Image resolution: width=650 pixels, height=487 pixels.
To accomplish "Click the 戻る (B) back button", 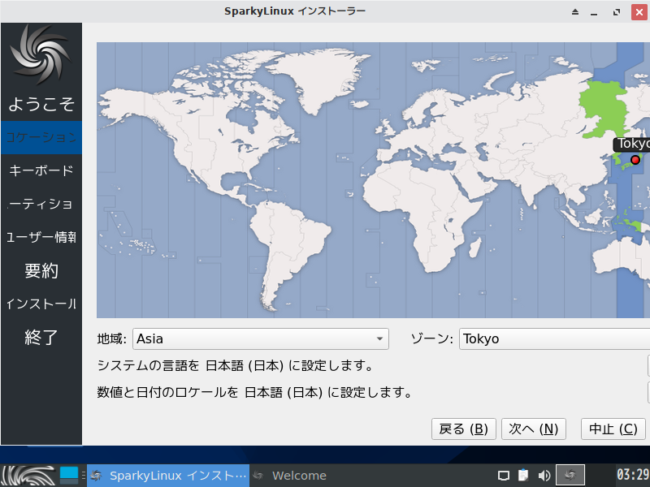I will pyautogui.click(x=463, y=429).
